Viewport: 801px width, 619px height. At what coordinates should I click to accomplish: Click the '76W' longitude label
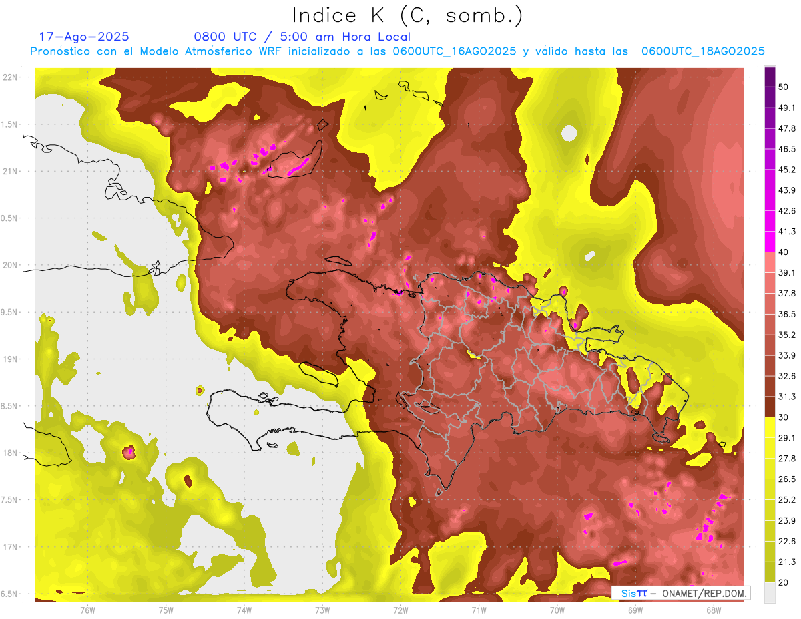[x=87, y=610]
